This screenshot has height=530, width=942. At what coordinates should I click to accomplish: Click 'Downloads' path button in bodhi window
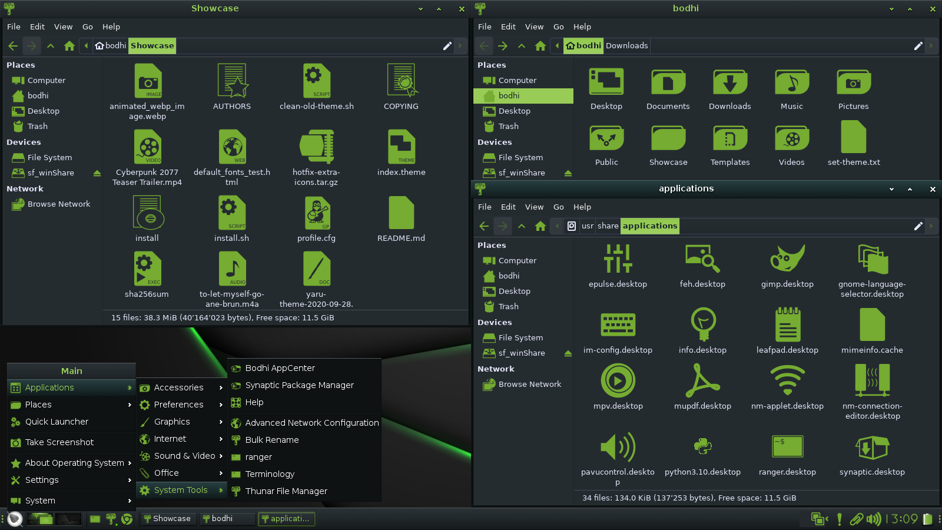(x=627, y=46)
